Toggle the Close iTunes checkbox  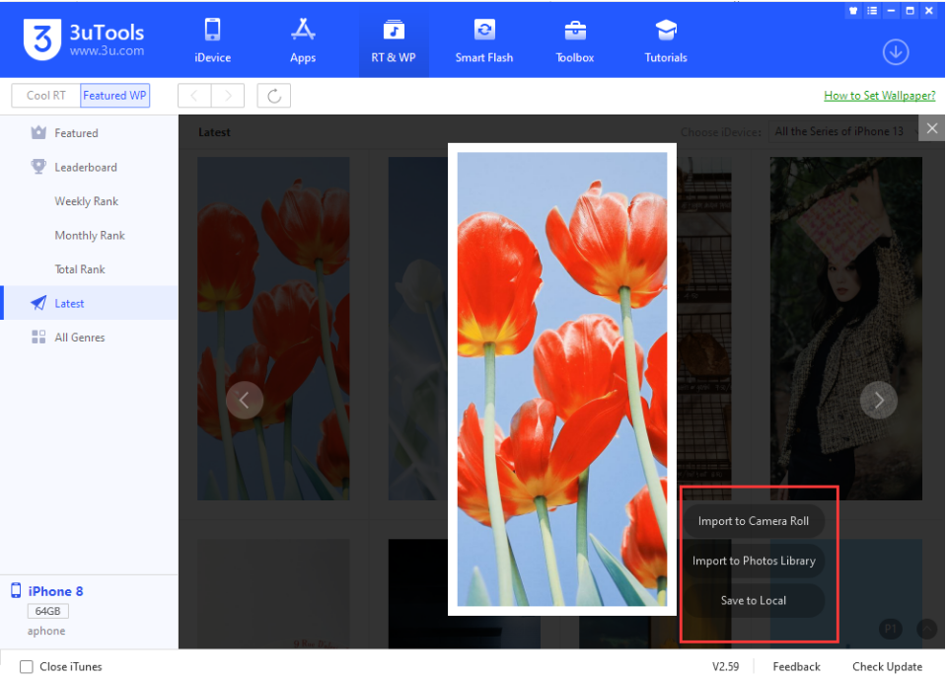pyautogui.click(x=27, y=666)
